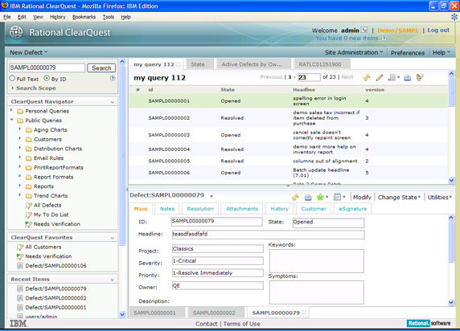Image resolution: width=460 pixels, height=331 pixels.
Task: Open the New Defect dropdown
Action: click(29, 52)
